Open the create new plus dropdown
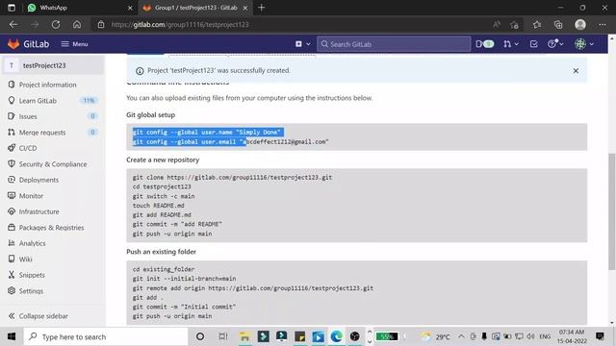 (302, 44)
